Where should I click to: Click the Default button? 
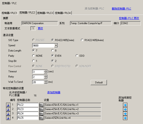point(99,82)
